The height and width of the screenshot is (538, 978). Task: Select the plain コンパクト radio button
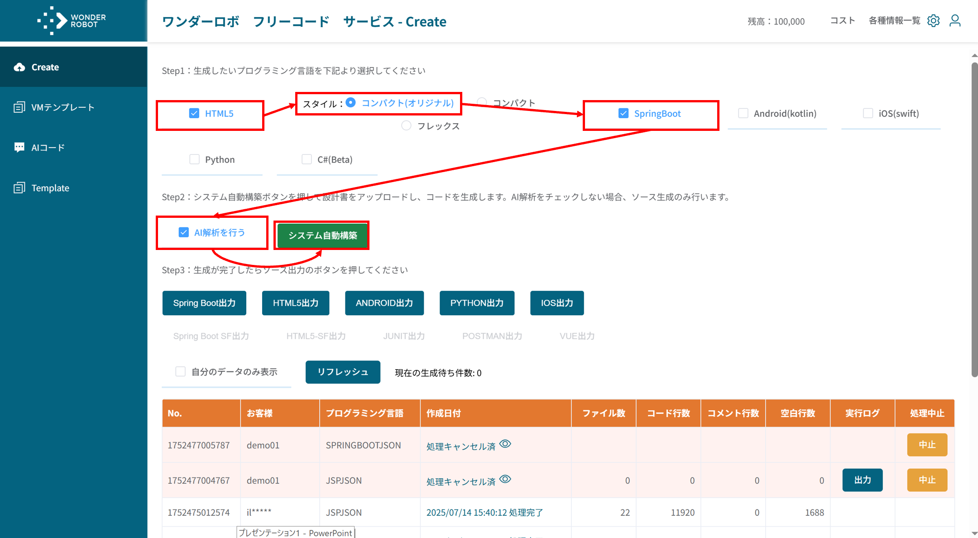click(x=482, y=102)
